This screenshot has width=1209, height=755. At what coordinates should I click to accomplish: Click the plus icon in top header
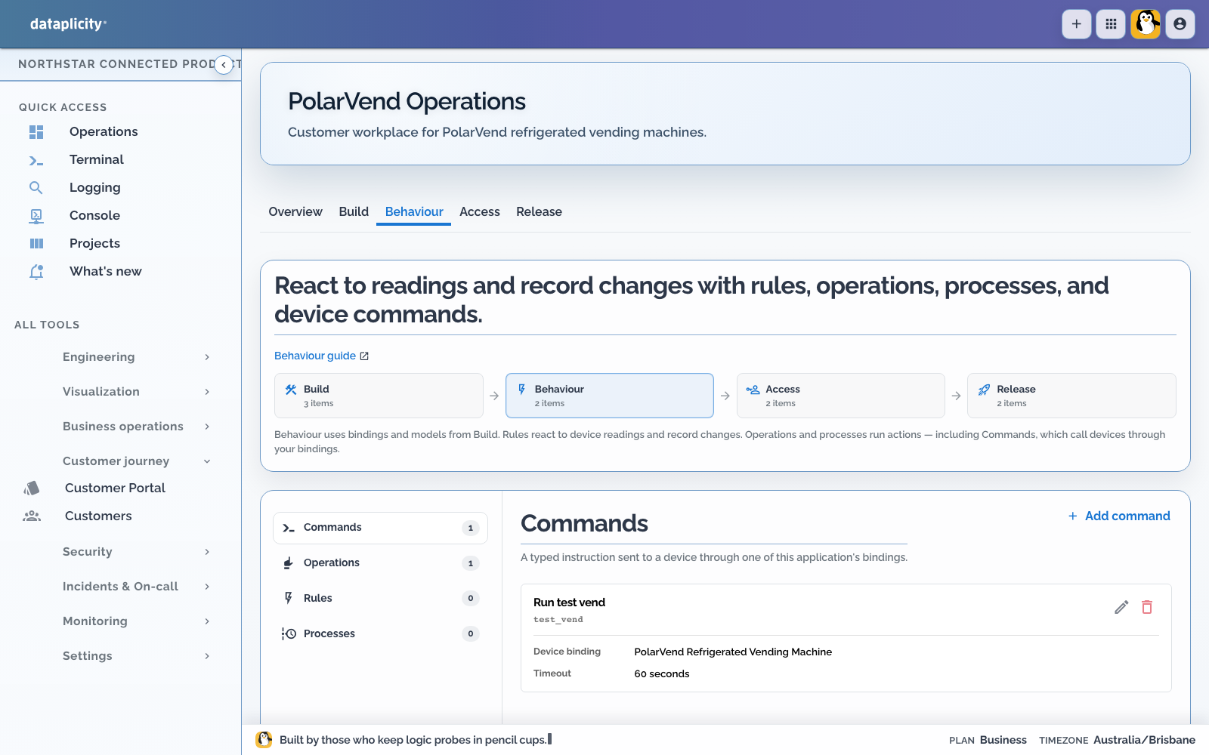(x=1076, y=24)
